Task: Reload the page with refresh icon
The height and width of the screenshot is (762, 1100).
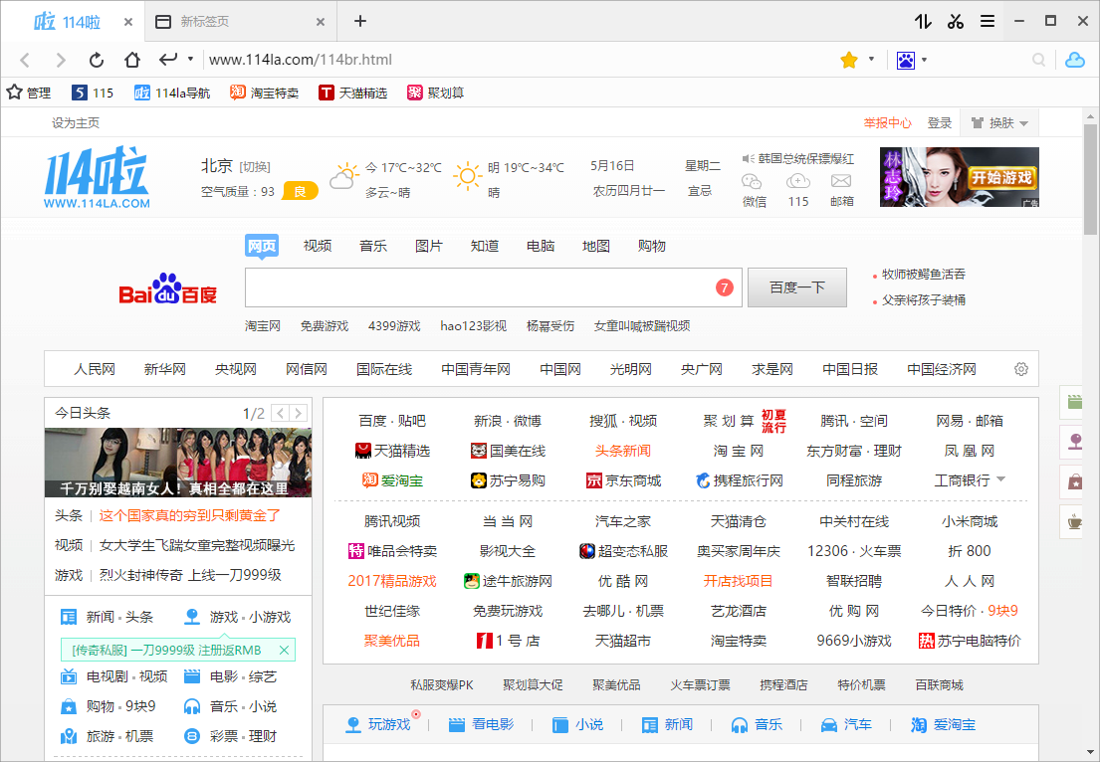Action: click(x=97, y=61)
